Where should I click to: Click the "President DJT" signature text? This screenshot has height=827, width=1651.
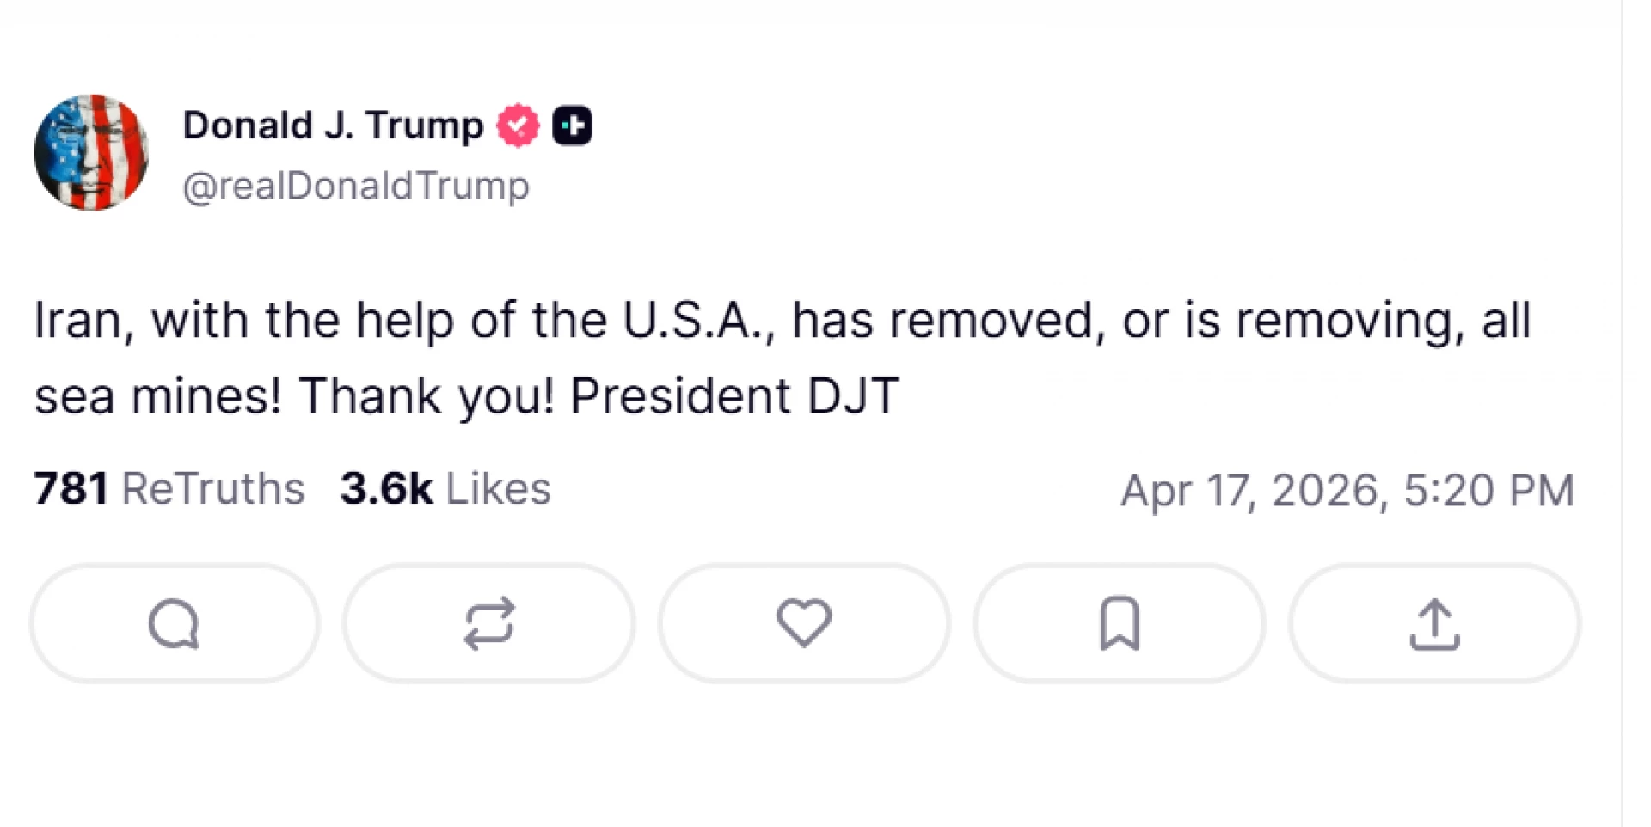[x=734, y=396]
